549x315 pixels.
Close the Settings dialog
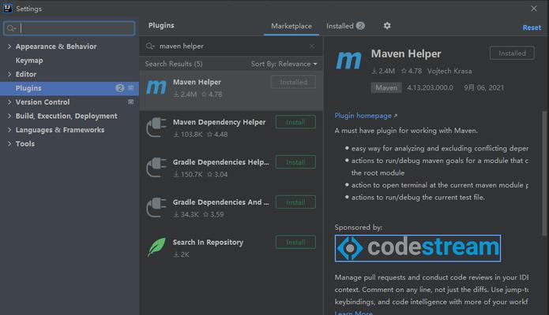pyautogui.click(x=533, y=9)
